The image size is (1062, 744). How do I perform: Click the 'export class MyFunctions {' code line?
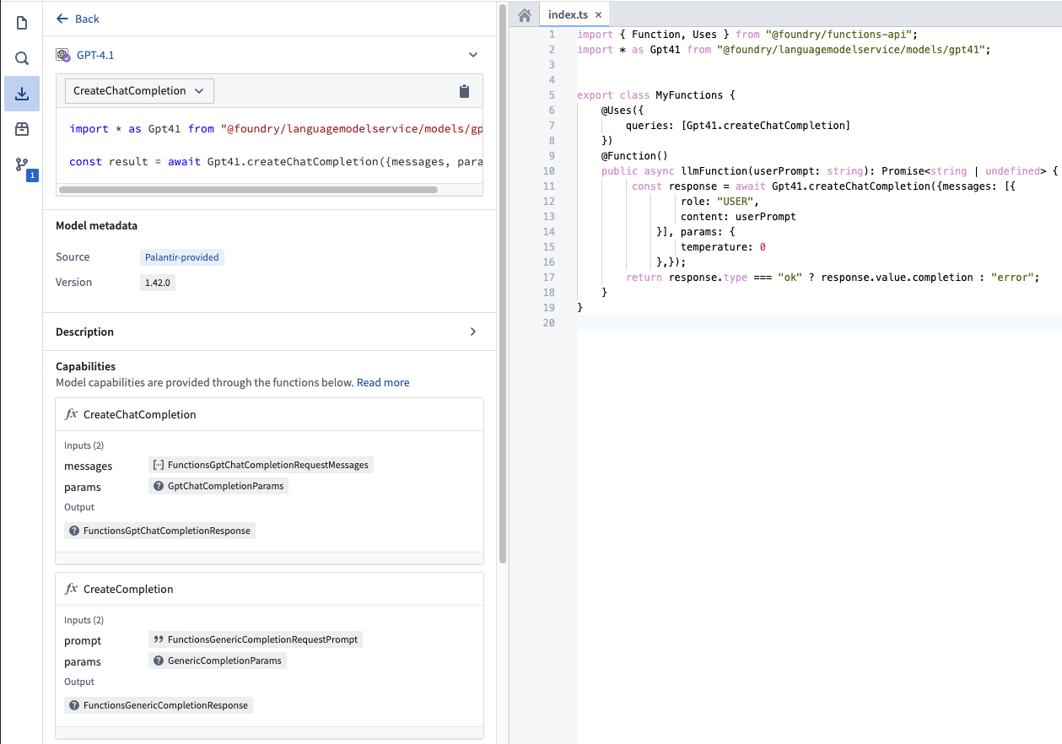pyautogui.click(x=656, y=95)
